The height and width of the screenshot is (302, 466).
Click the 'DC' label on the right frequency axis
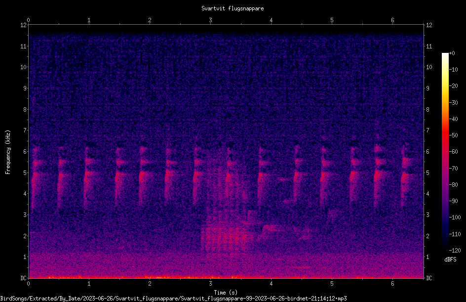tap(429, 278)
